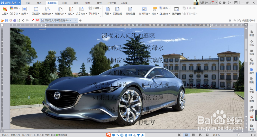
Task: Click the 分栏 columns icon
Action: (71, 9)
